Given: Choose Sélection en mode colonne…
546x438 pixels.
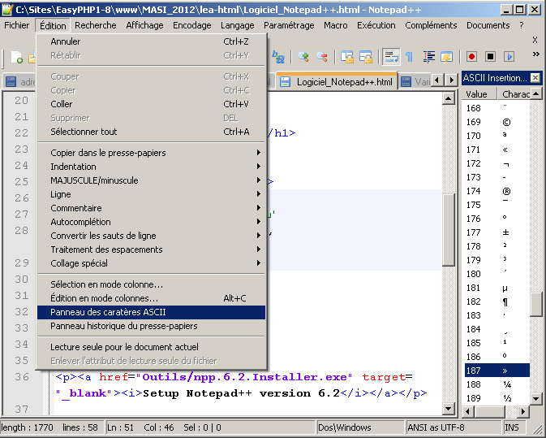Looking at the screenshot, I should [x=151, y=284].
